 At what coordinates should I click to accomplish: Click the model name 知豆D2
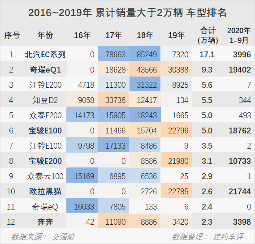pyautogui.click(x=45, y=100)
